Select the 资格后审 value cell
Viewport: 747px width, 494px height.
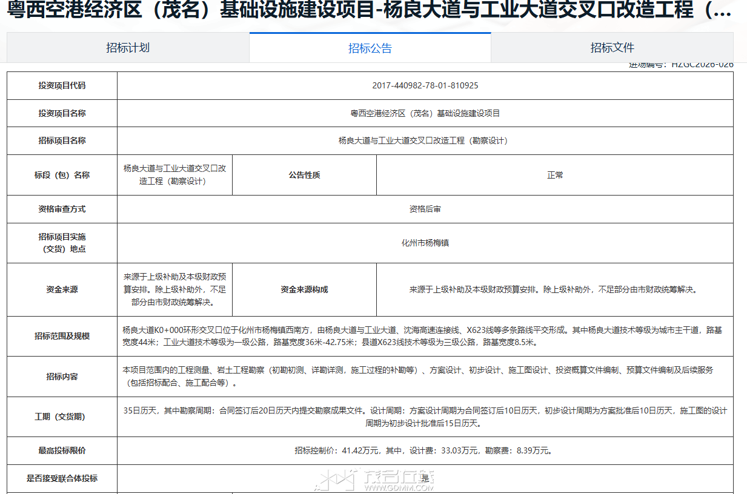[x=425, y=209]
